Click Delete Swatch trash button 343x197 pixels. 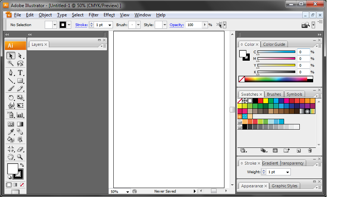310,150
